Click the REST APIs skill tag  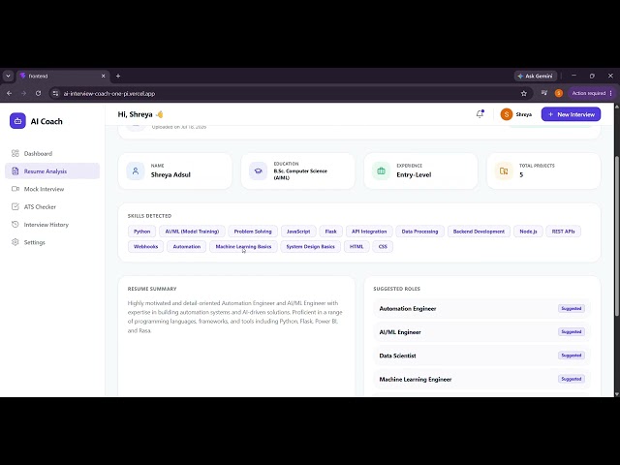click(x=564, y=232)
